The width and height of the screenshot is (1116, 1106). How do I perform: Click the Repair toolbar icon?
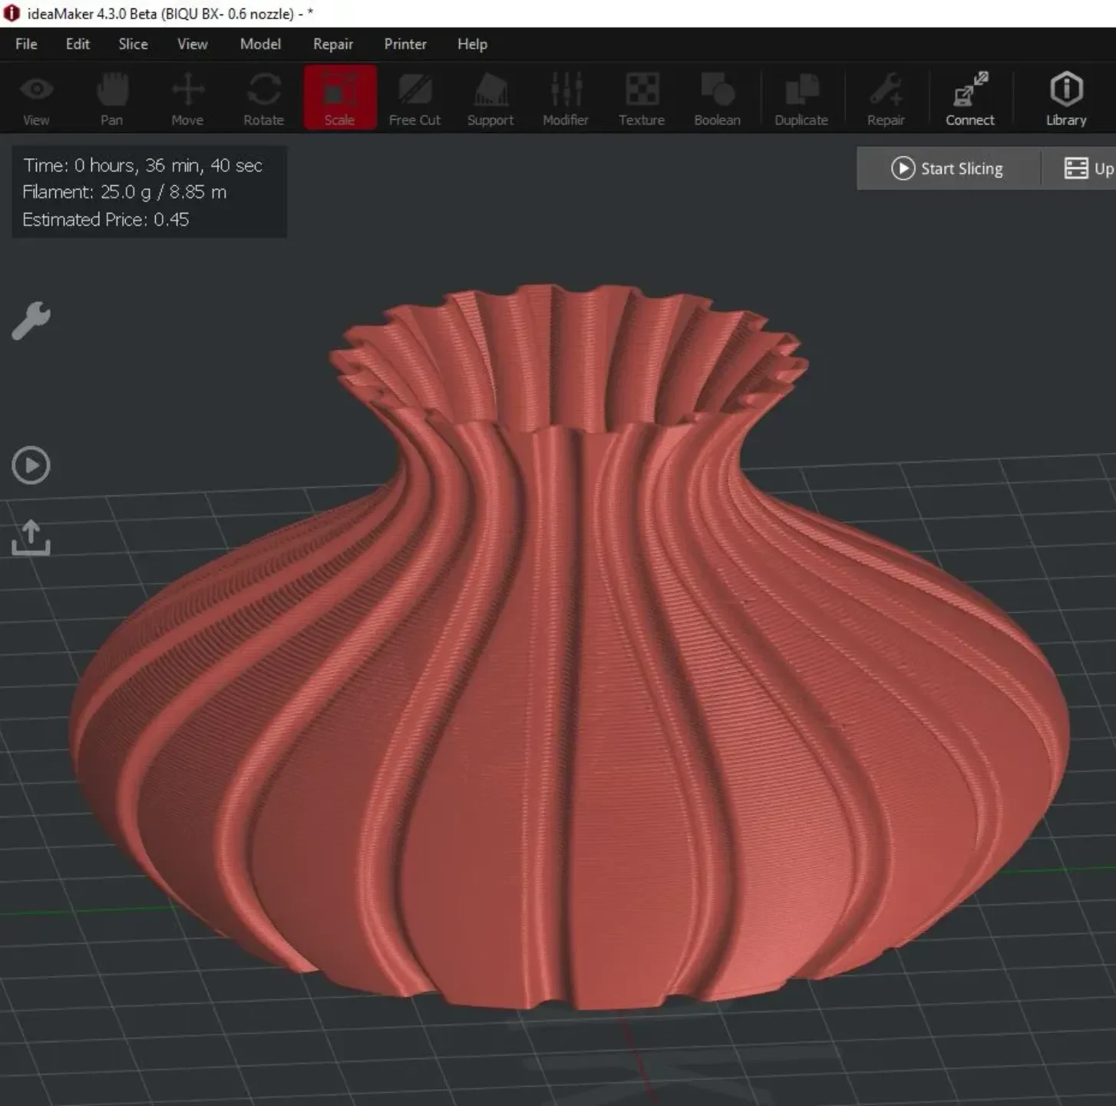coord(886,99)
